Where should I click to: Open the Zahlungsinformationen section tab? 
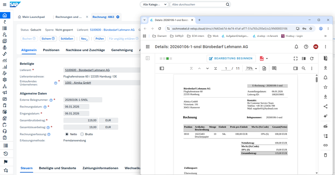(100, 168)
